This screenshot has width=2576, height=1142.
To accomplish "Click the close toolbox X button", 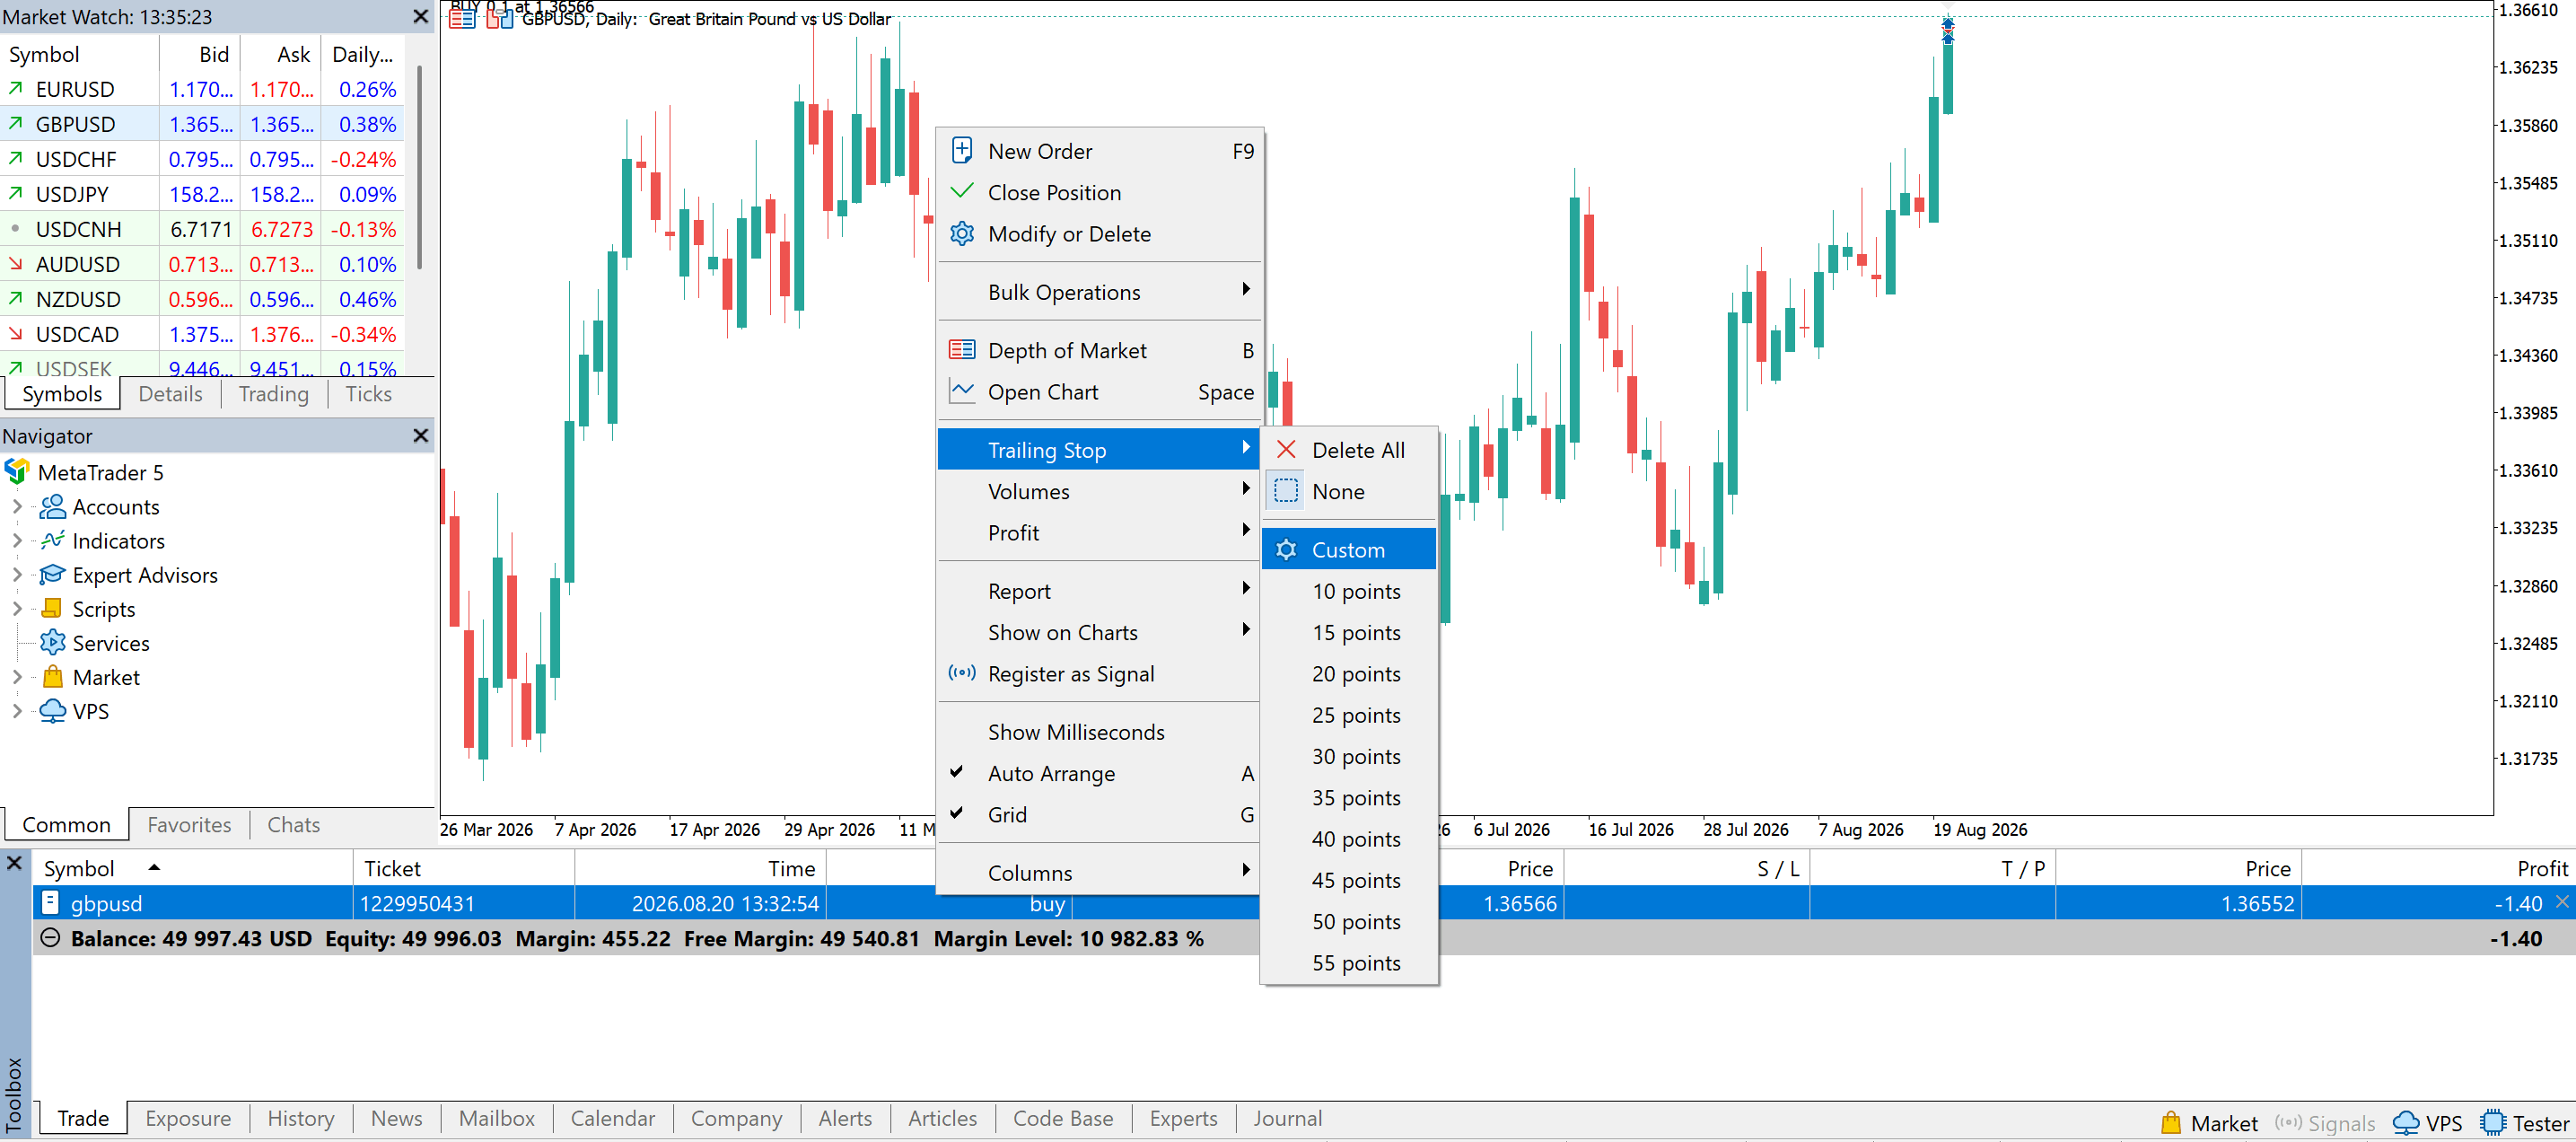I will (14, 861).
